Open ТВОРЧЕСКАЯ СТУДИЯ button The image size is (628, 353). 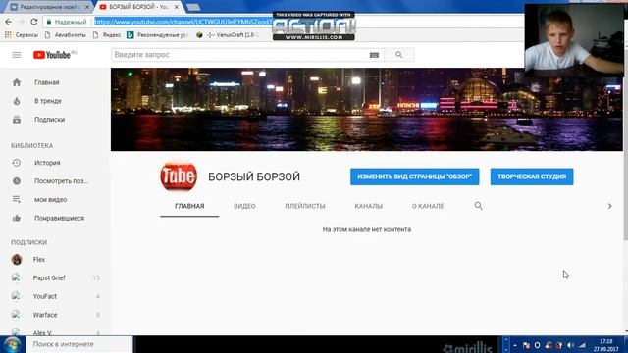click(x=532, y=176)
